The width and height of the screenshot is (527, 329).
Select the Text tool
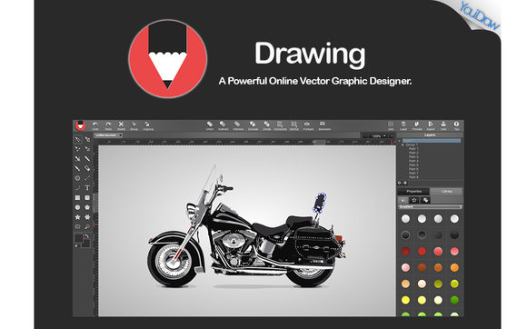point(87,188)
